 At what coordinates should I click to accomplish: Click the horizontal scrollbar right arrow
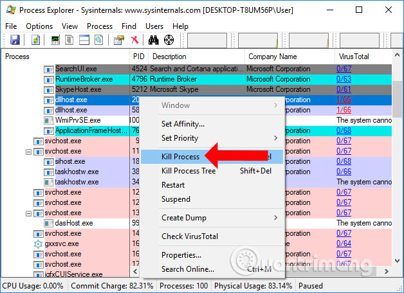386,271
